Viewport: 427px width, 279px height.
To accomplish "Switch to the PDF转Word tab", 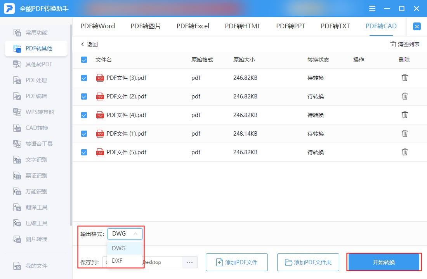I will point(97,26).
